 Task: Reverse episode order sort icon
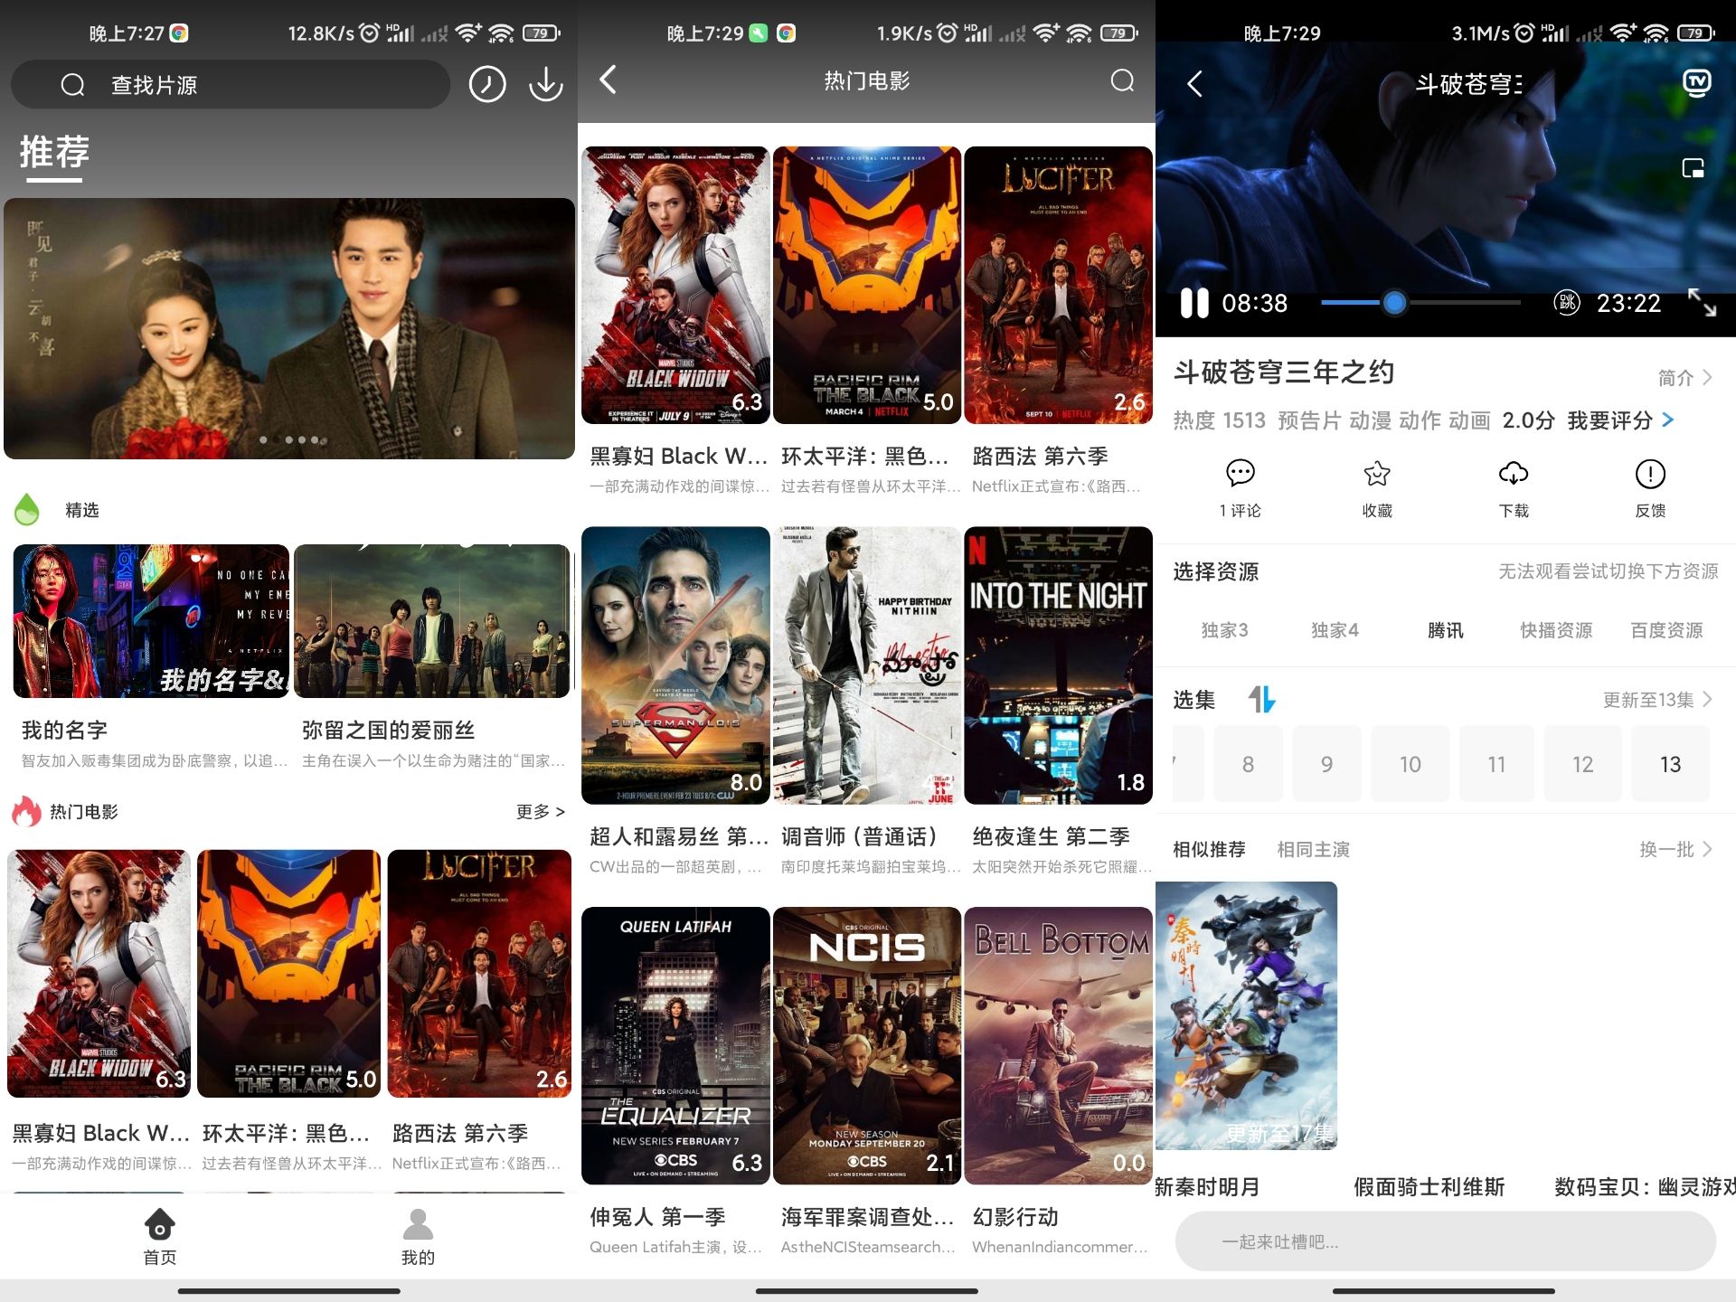pos(1261,699)
